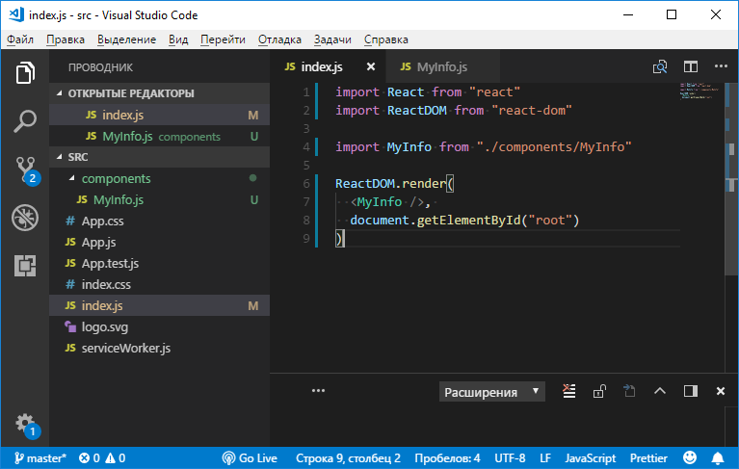Clear the output panel
Screen dimensions: 739x469
(x=569, y=391)
